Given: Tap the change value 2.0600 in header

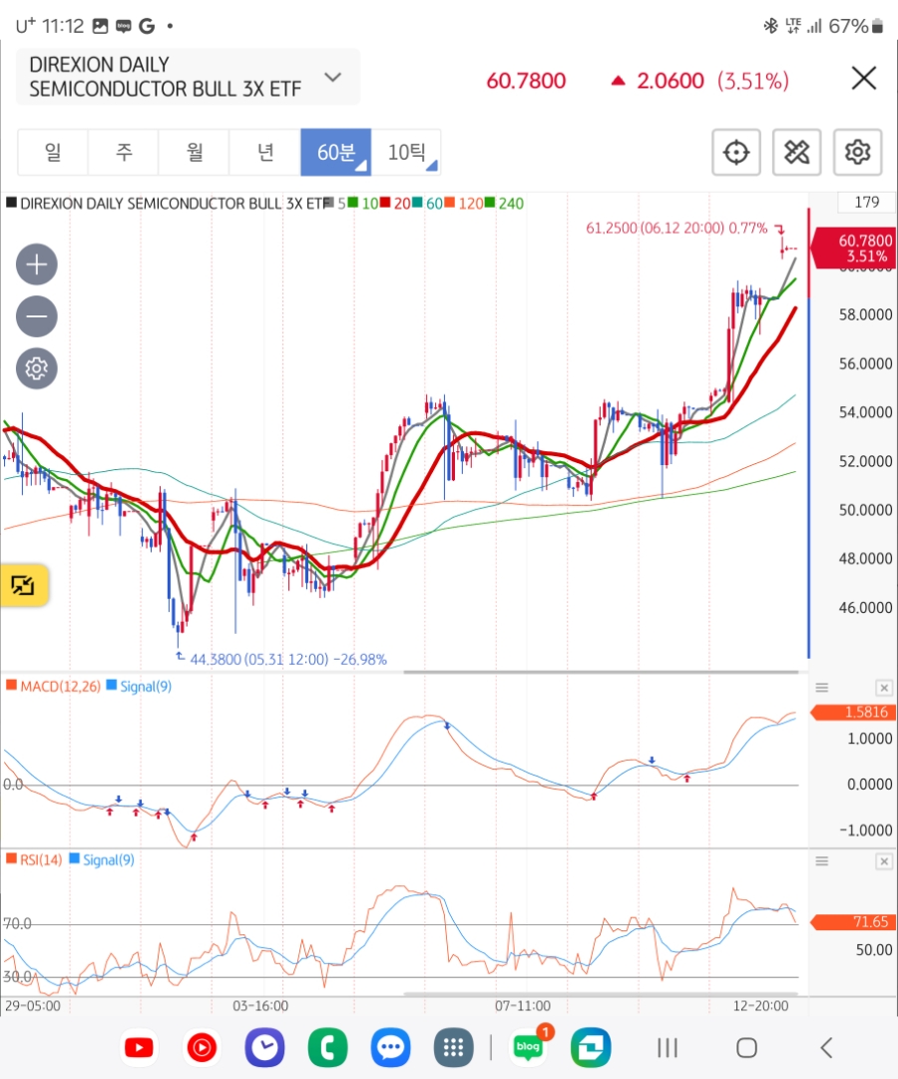Looking at the screenshot, I should pyautogui.click(x=671, y=81).
